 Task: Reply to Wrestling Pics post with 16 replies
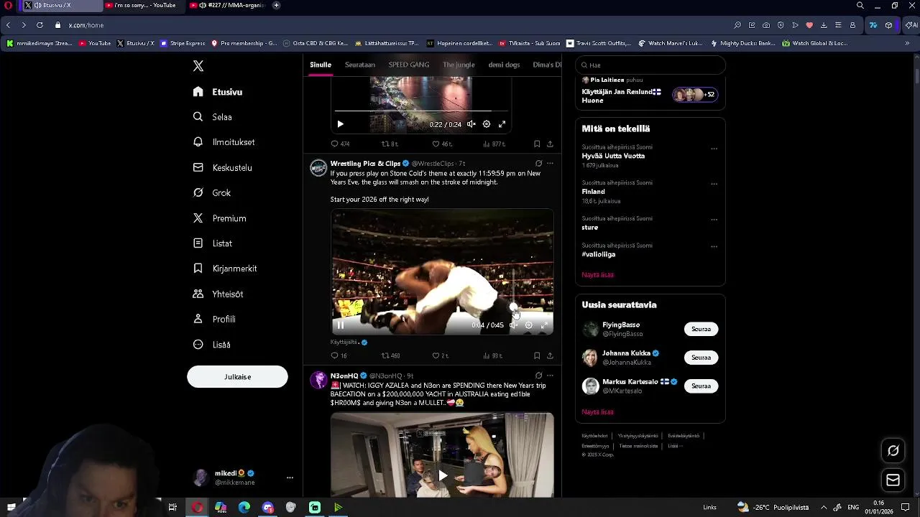(x=339, y=355)
